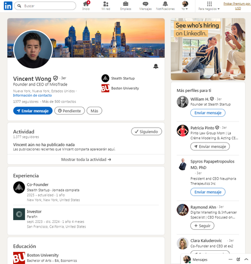
Task: Click Seguir for Raymond Ahn
Action: pos(202,225)
